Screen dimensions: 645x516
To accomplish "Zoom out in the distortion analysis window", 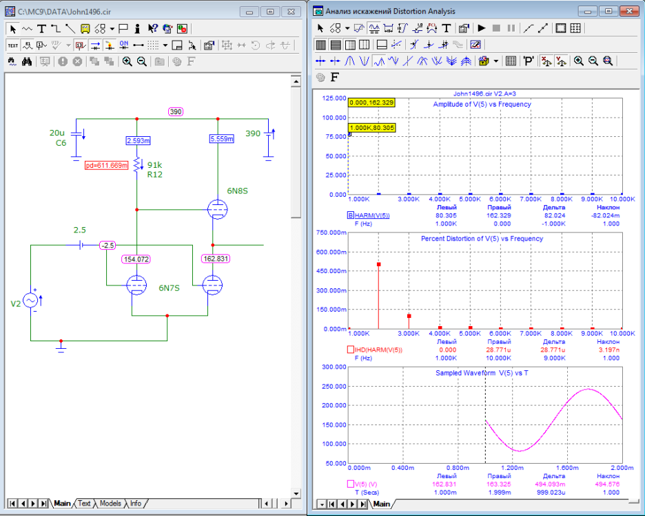I will pyautogui.click(x=593, y=61).
